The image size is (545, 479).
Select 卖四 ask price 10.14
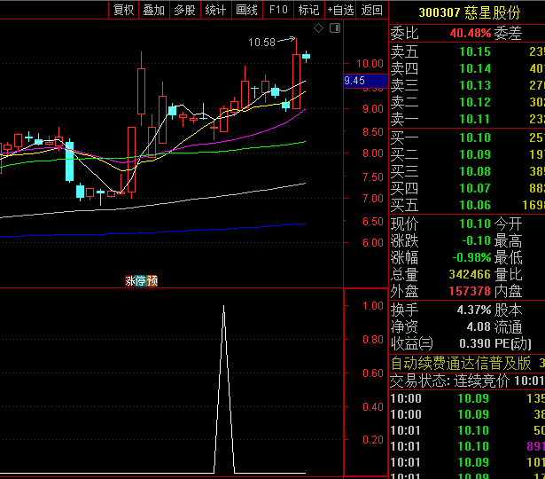pos(475,68)
